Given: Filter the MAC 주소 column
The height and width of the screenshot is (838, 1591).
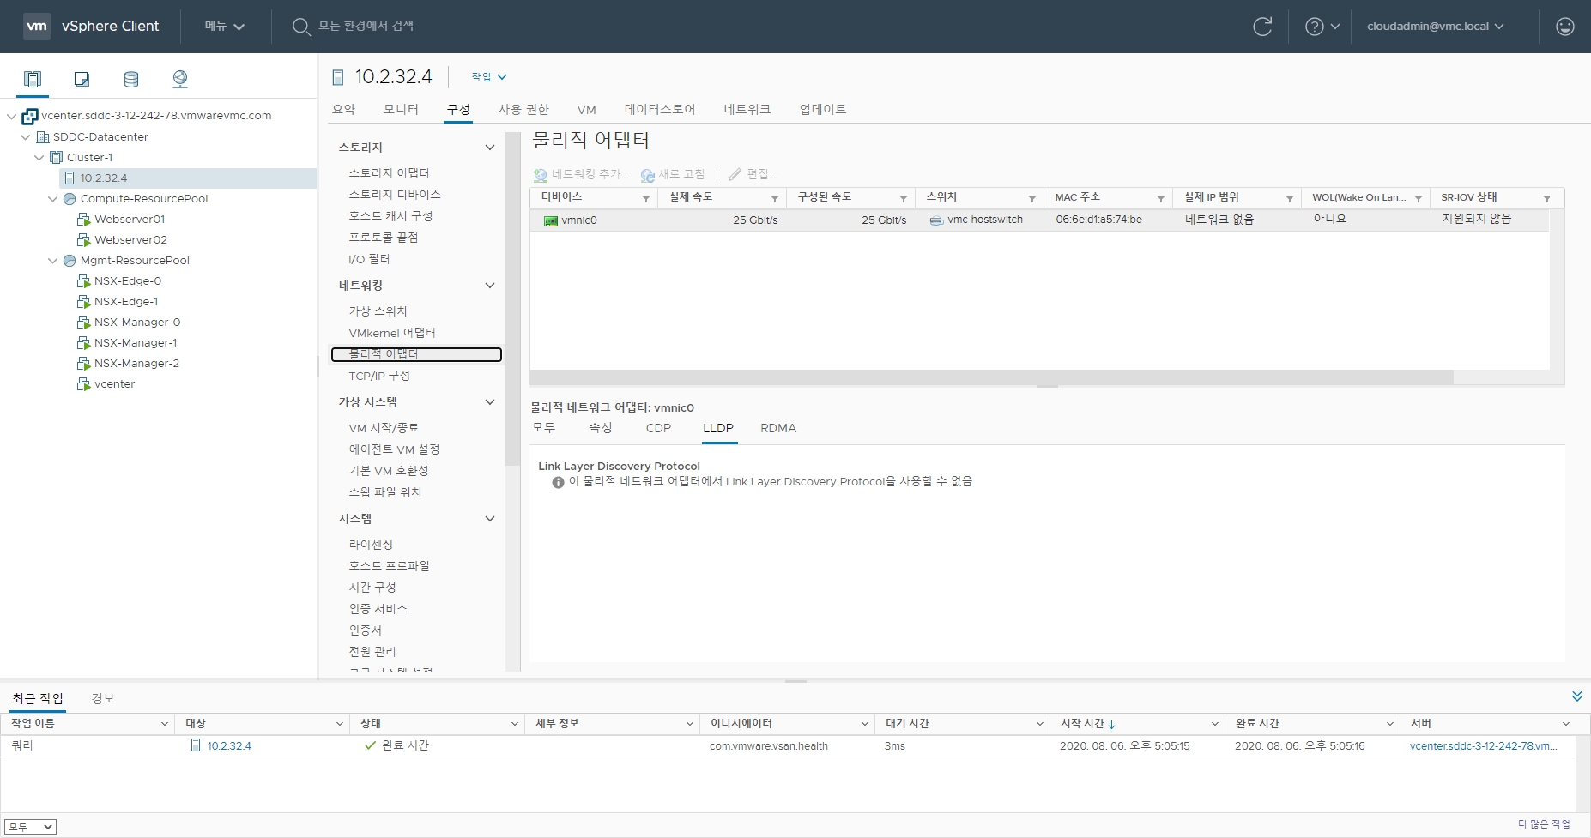Looking at the screenshot, I should 1161,198.
